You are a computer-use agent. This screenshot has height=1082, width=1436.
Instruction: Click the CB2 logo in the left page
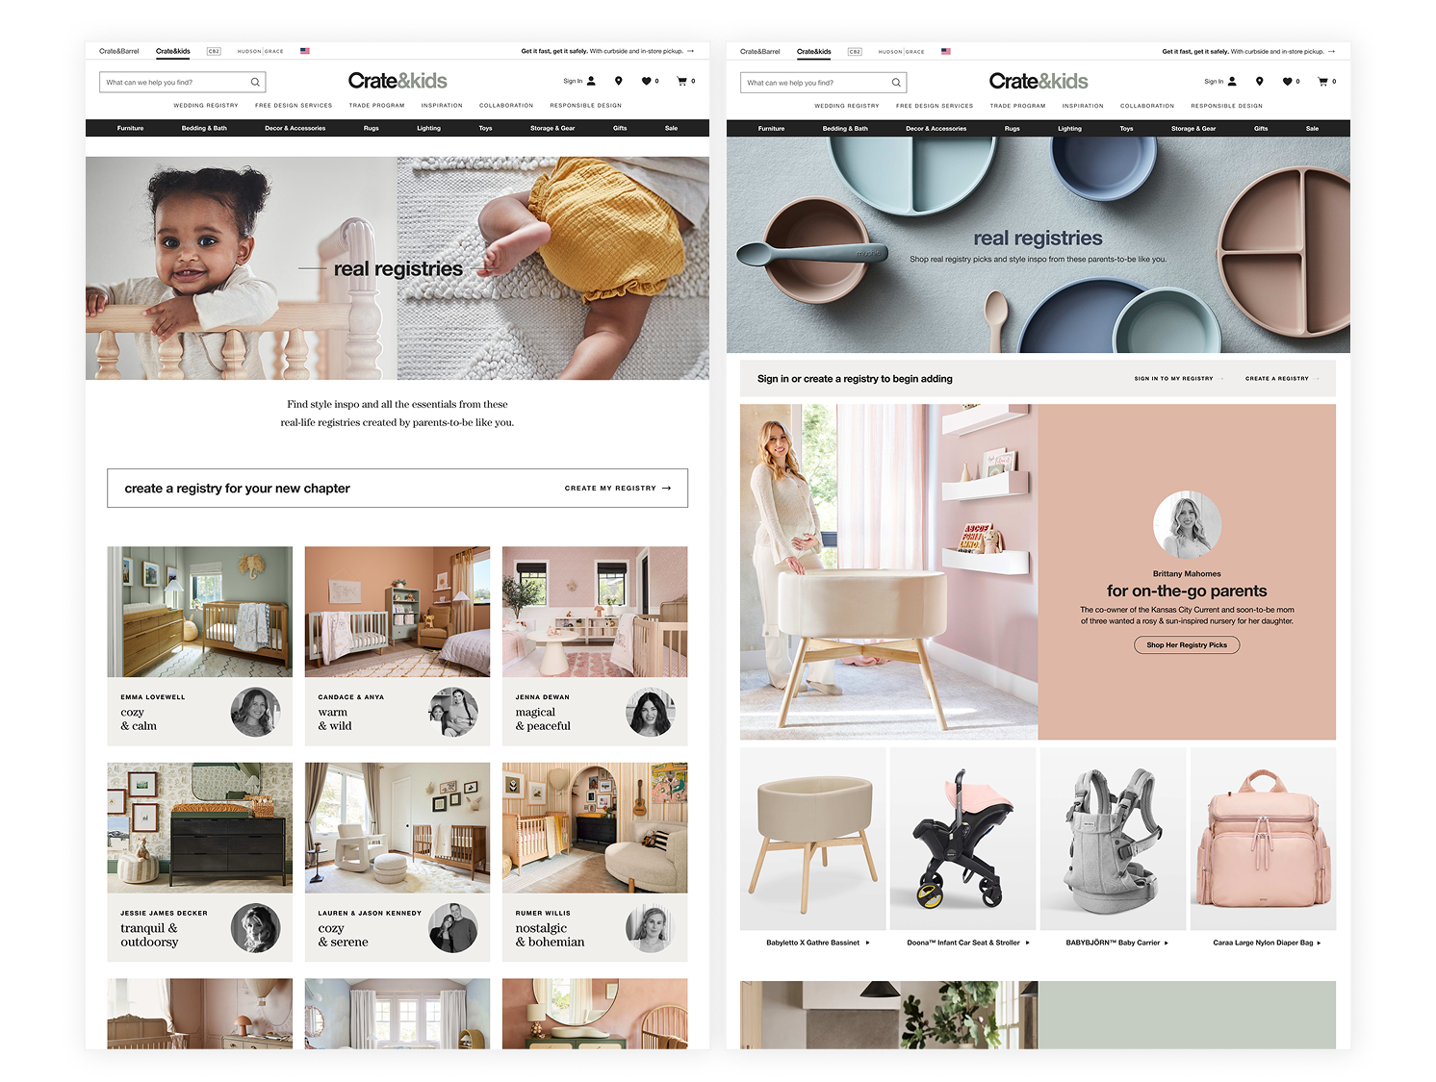214,51
